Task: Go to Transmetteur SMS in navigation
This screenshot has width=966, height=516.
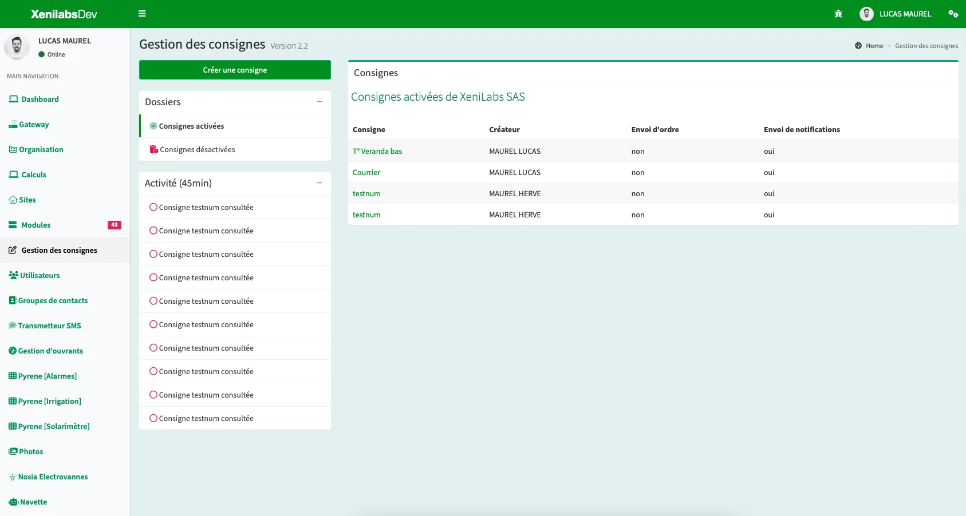Action: 49,326
